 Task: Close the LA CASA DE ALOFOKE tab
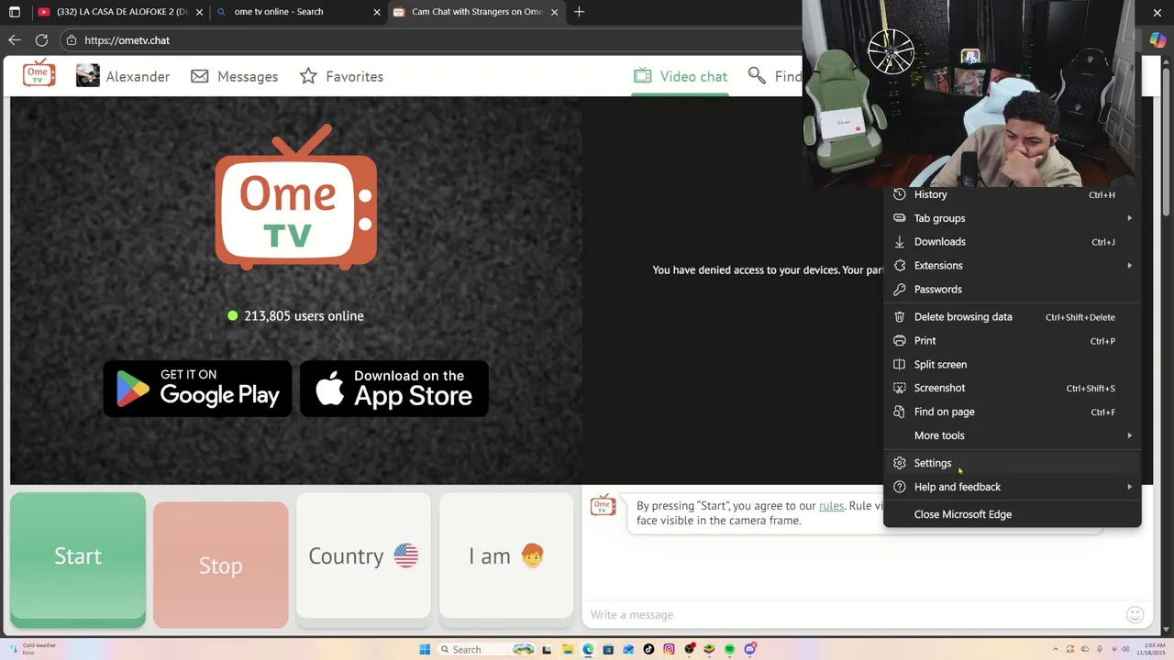click(199, 12)
